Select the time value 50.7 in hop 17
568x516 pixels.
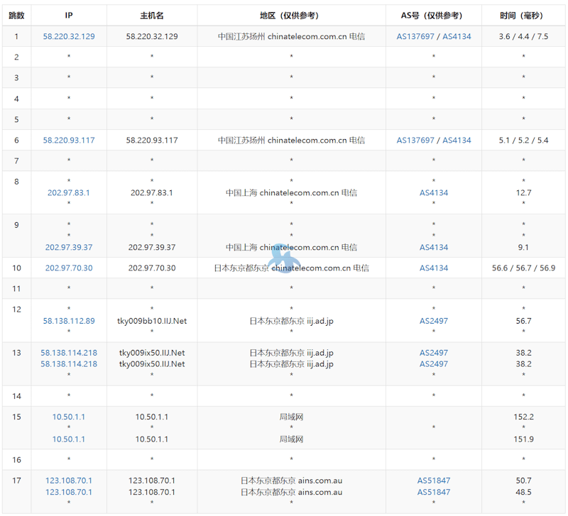pyautogui.click(x=523, y=481)
